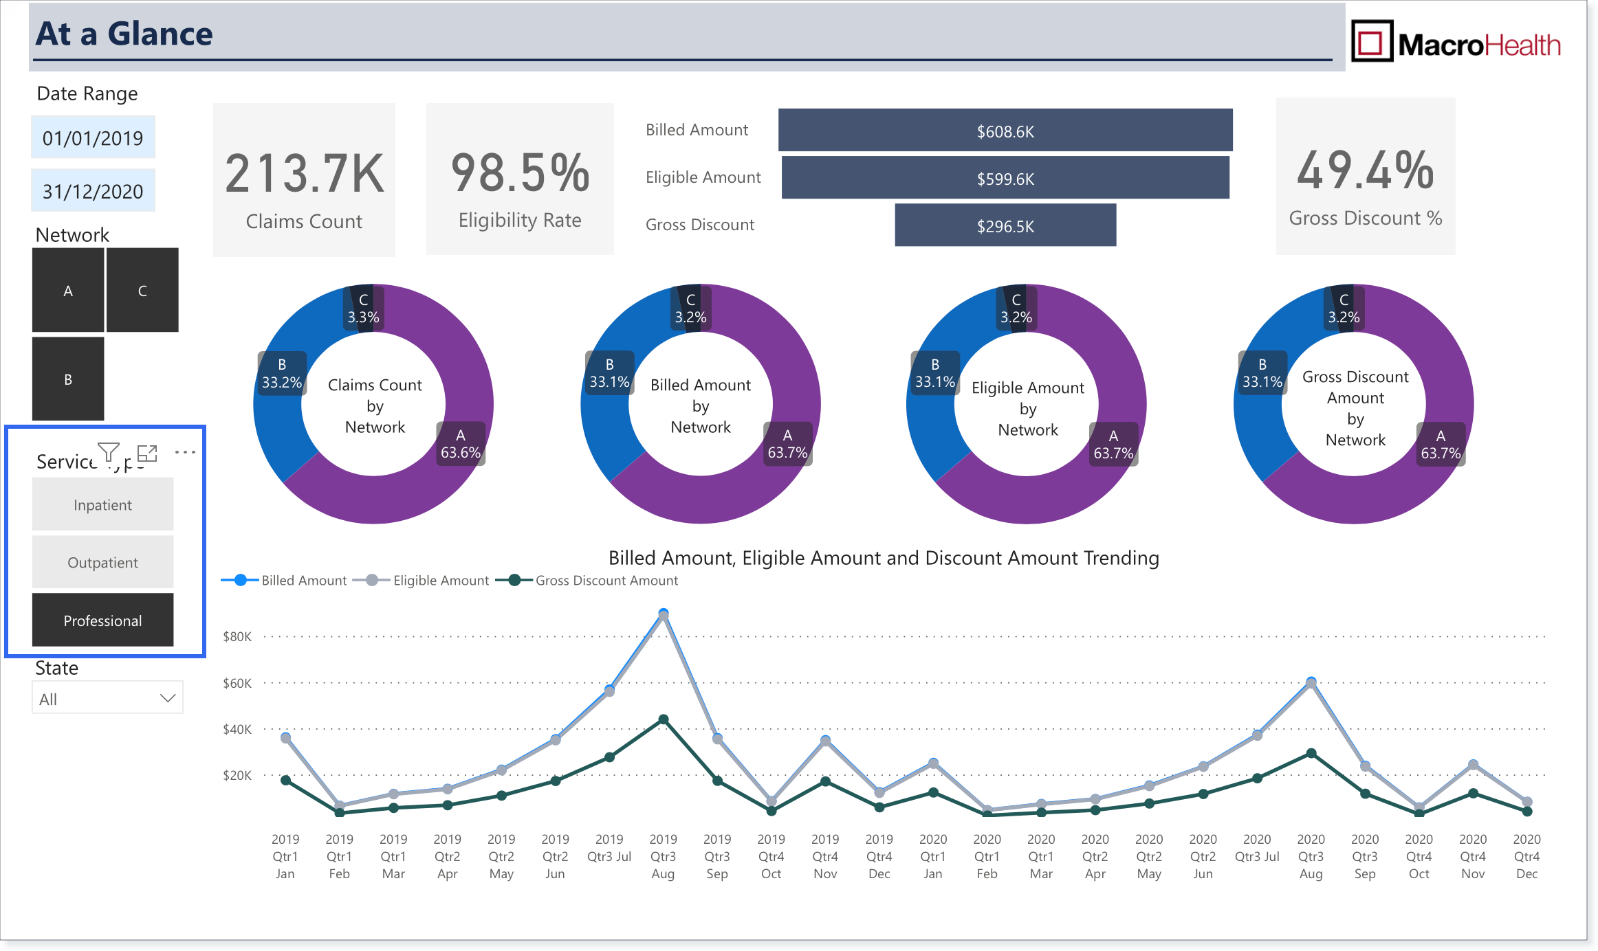
Task: Click the start date field 01/01/2019
Action: 93,137
